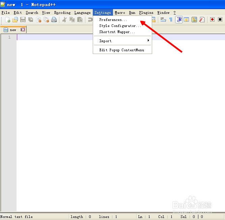Viewport: 225px width, 220px height.
Task: Start macro recording with red dot icon
Action: (x=212, y=19)
